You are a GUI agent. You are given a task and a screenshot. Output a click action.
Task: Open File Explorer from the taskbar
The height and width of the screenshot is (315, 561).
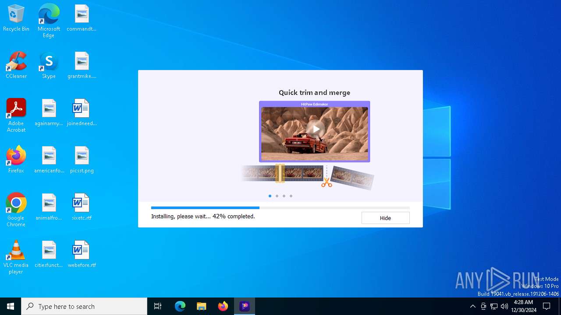point(202,306)
